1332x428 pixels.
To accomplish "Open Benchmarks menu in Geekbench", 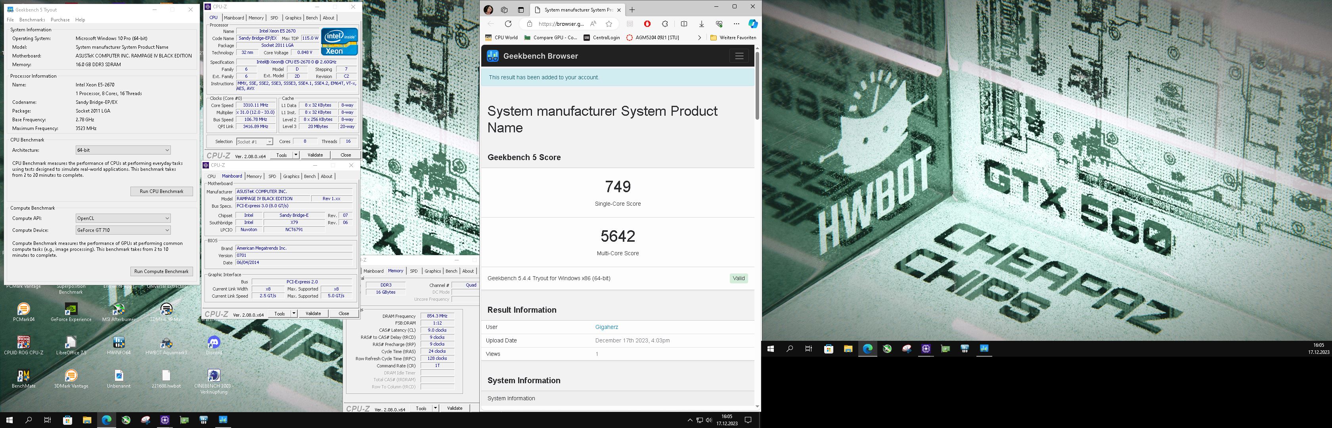I will (x=32, y=20).
